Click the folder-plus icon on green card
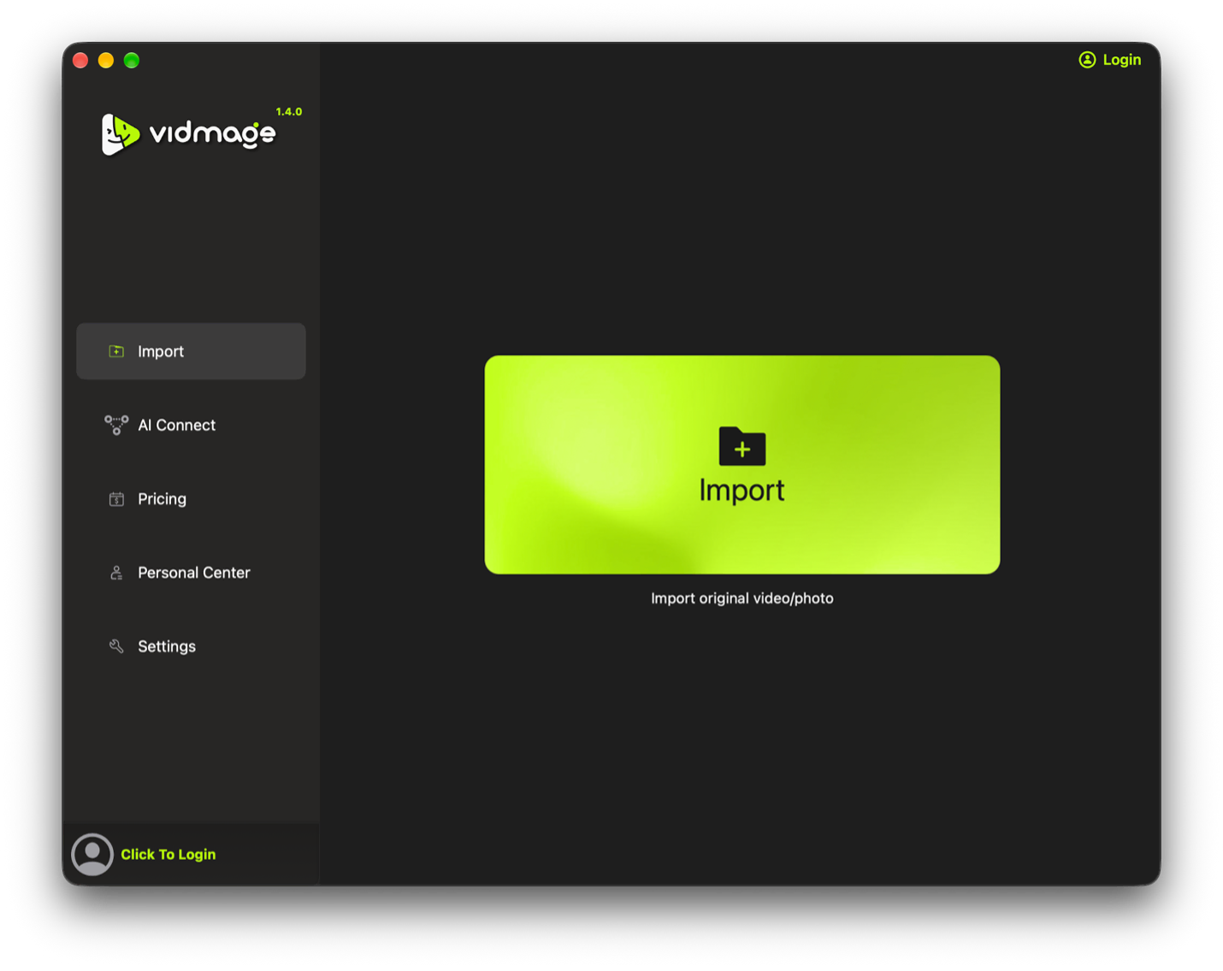The width and height of the screenshot is (1223, 971). pyautogui.click(x=742, y=446)
